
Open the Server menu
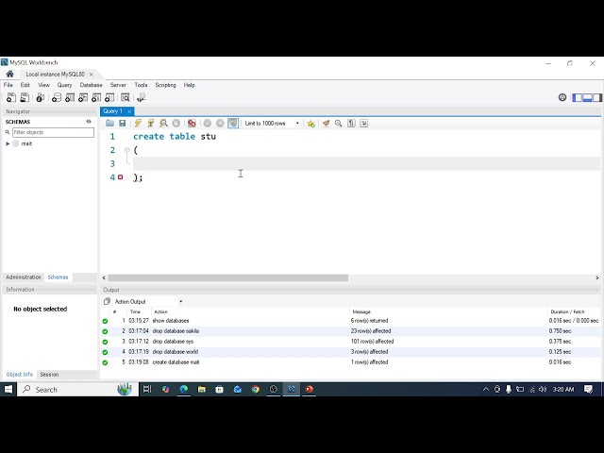click(118, 85)
